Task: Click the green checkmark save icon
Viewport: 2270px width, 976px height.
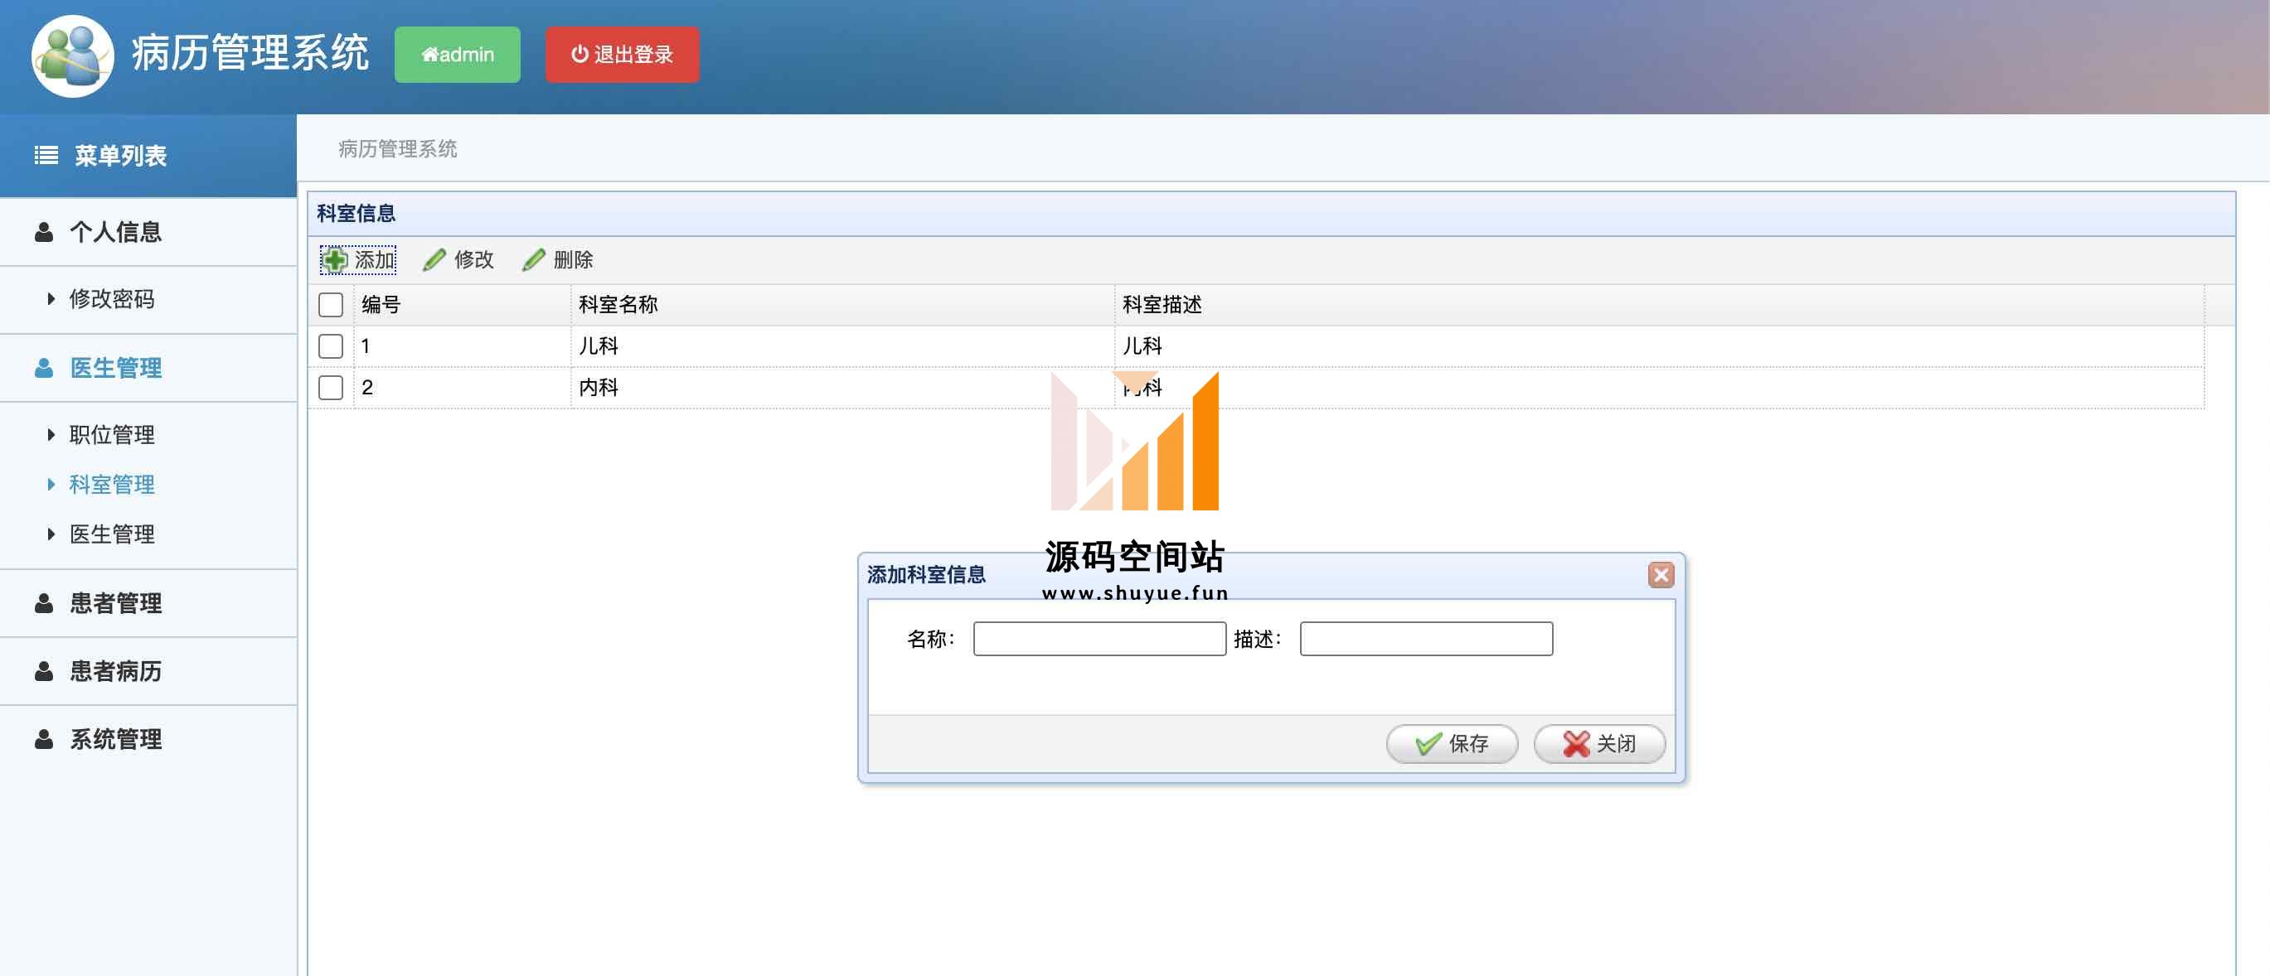Action: (1428, 744)
